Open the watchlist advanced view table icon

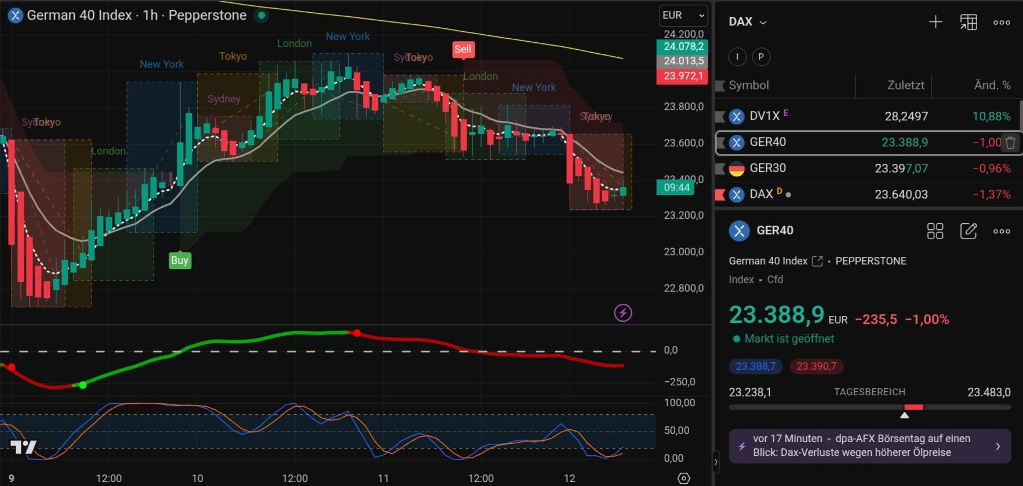[968, 22]
